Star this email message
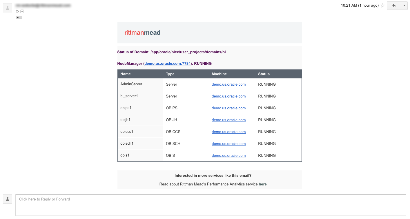Image resolution: width=410 pixels, height=219 pixels. 383,5
